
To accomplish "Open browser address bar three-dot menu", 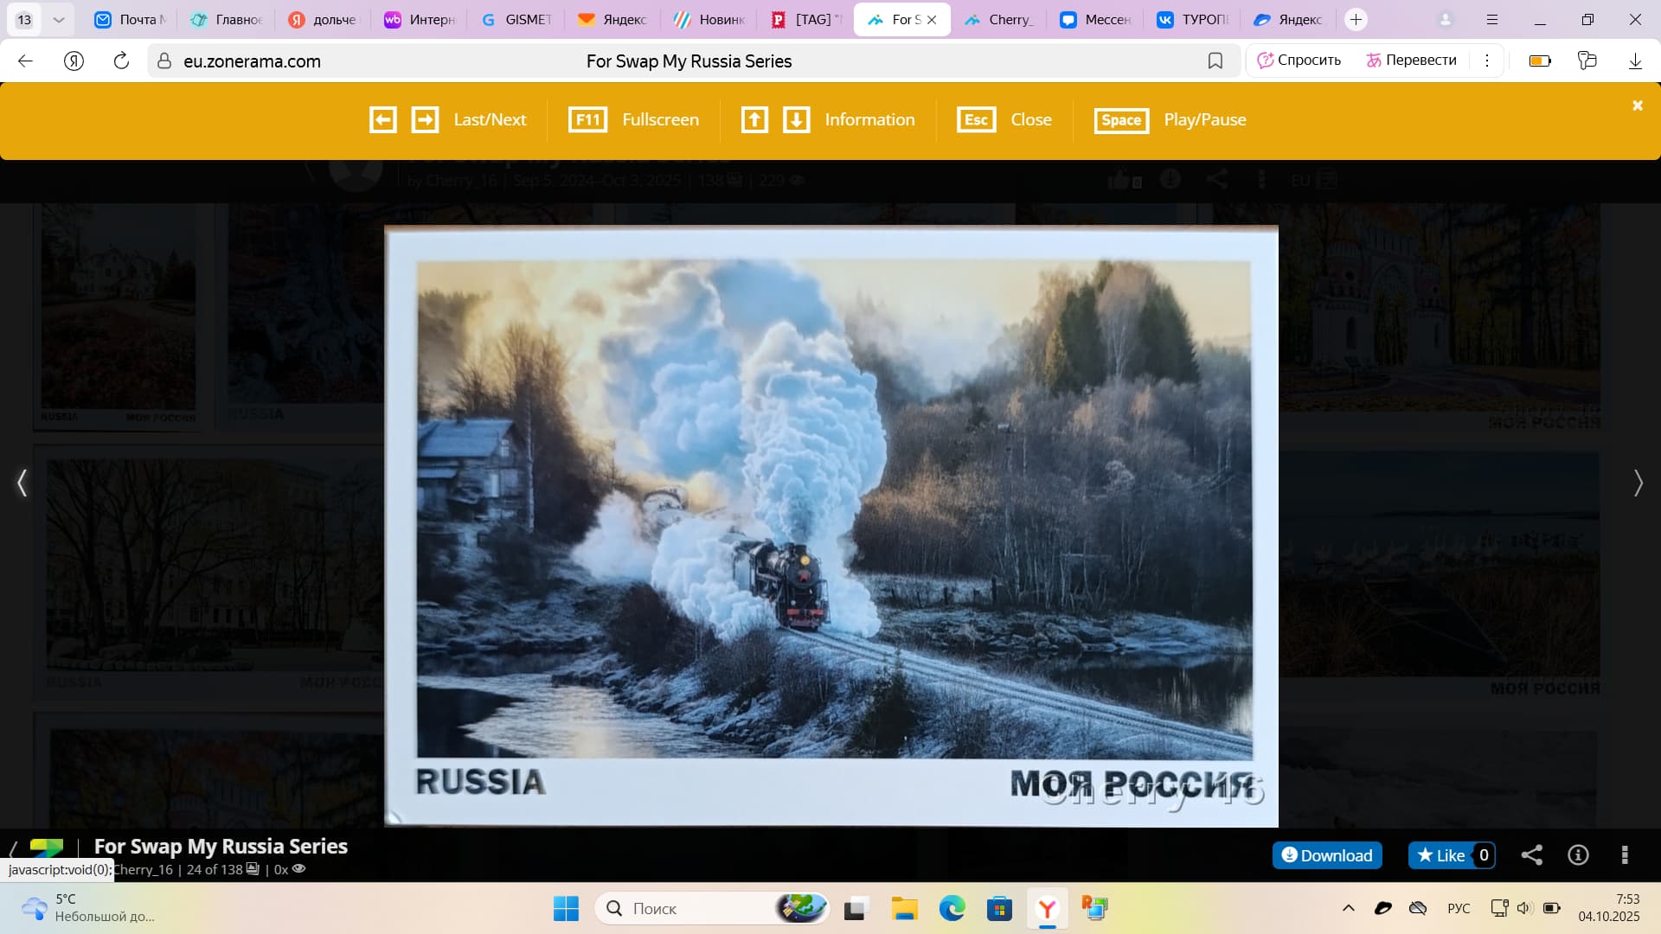I will (1486, 61).
